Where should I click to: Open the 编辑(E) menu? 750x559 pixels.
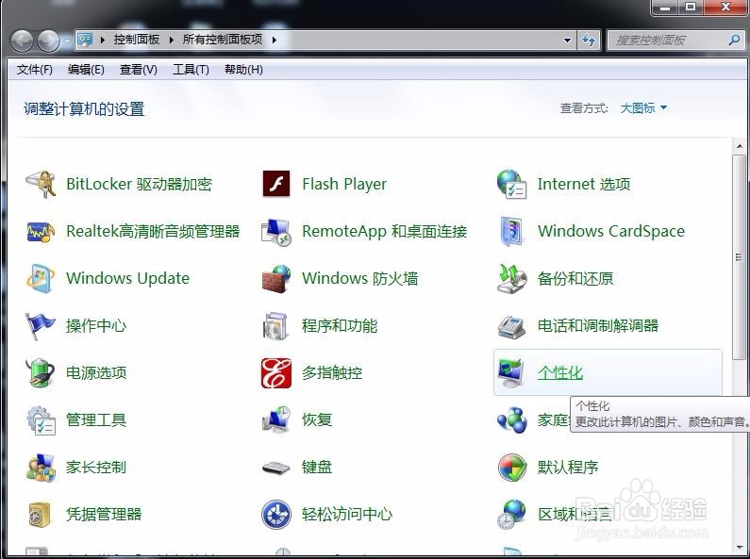pyautogui.click(x=86, y=70)
